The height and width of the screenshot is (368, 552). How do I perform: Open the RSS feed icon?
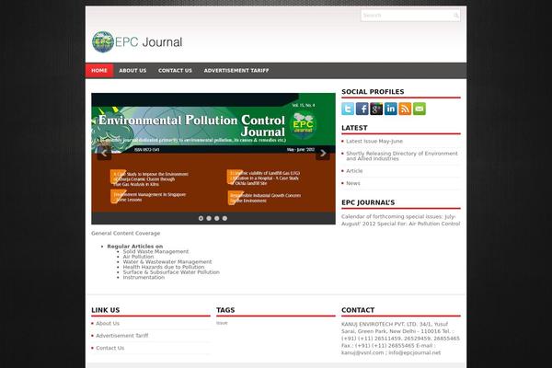tap(405, 109)
